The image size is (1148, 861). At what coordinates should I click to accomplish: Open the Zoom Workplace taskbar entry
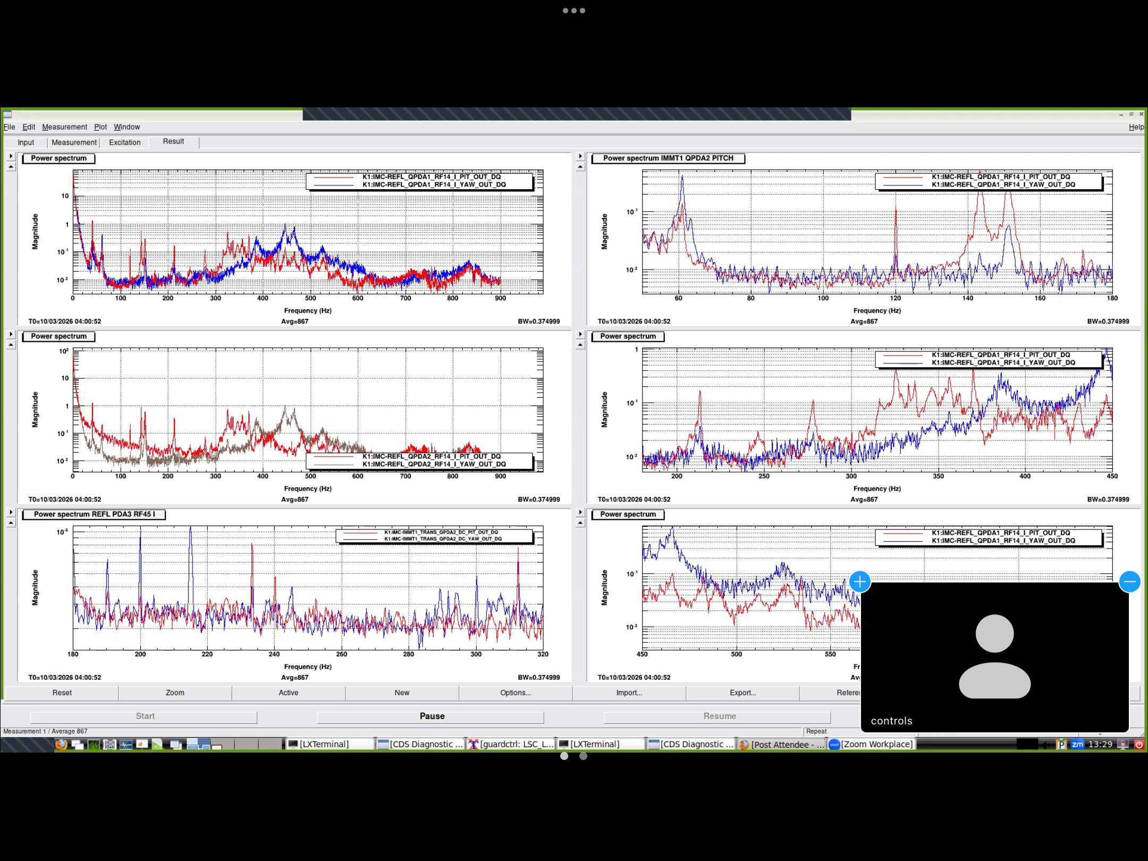[x=871, y=744]
